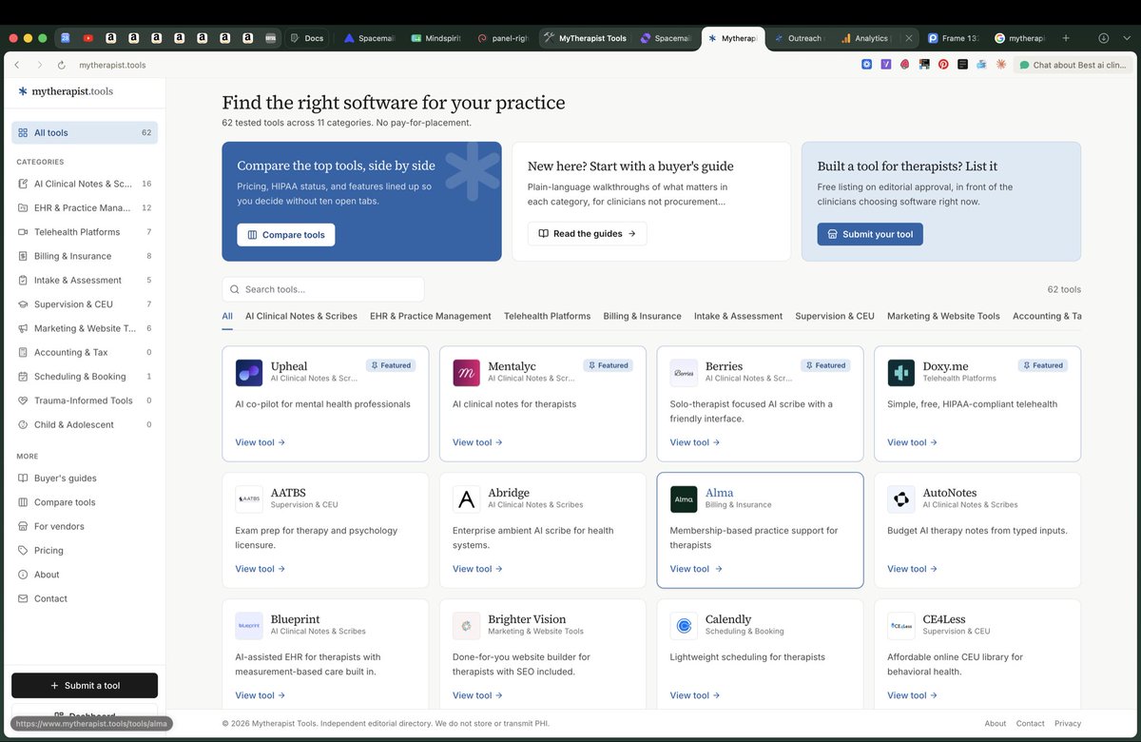Viewport: 1141px width, 742px height.
Task: Open Accounting & Tax sidebar category
Action: click(85, 353)
